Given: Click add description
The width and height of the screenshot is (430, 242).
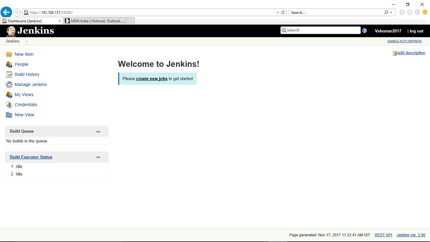Looking at the screenshot, I should (x=411, y=53).
